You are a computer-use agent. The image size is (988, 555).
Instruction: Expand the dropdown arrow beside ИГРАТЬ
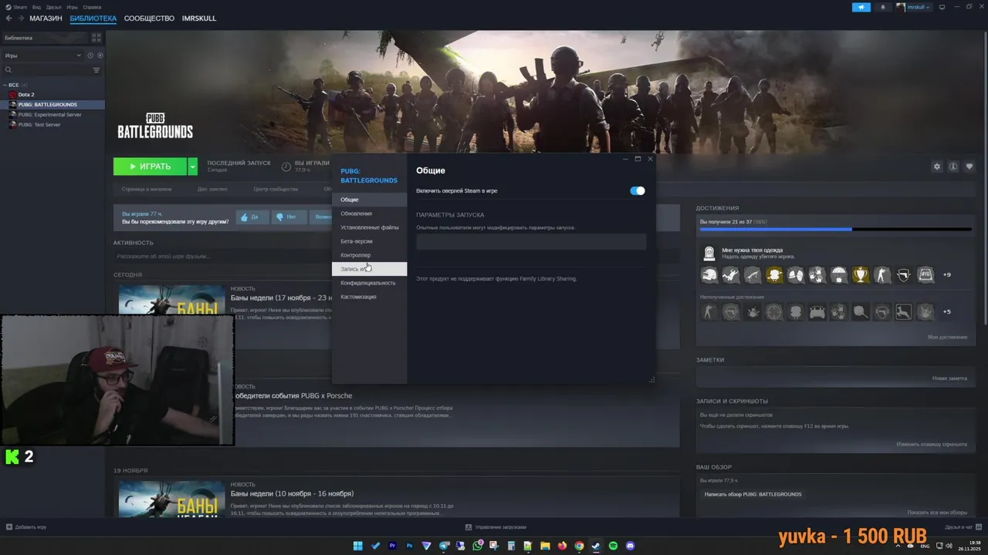(x=192, y=166)
